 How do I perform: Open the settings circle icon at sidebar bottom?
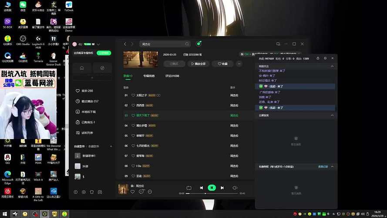84,192
